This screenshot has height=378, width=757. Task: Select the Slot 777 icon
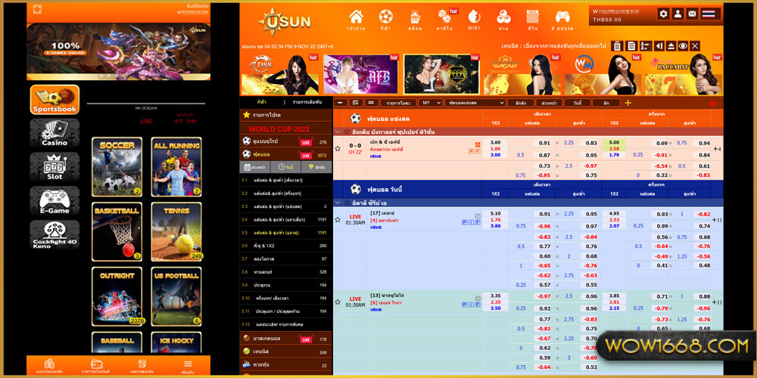coord(55,166)
